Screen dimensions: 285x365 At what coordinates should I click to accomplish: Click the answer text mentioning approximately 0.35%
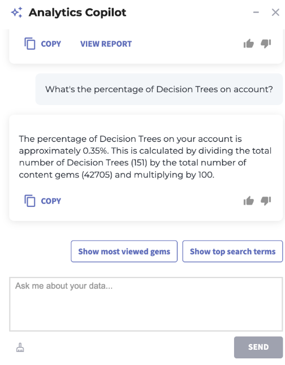tap(145, 157)
